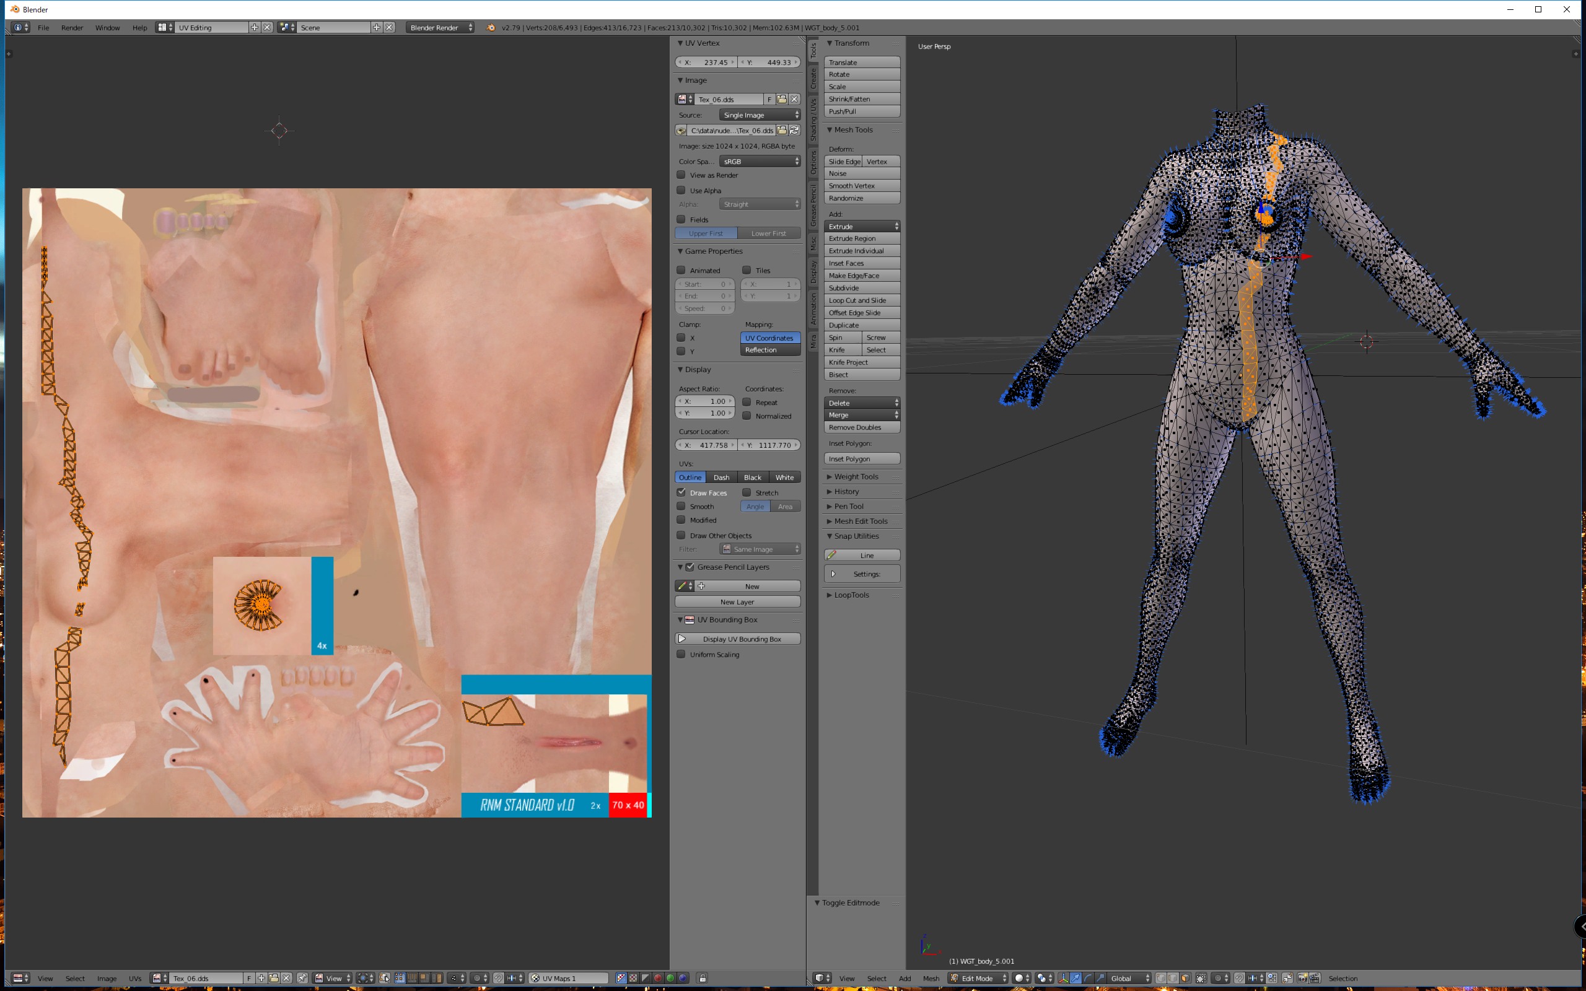
Task: Open the Delete dropdown
Action: 862,403
